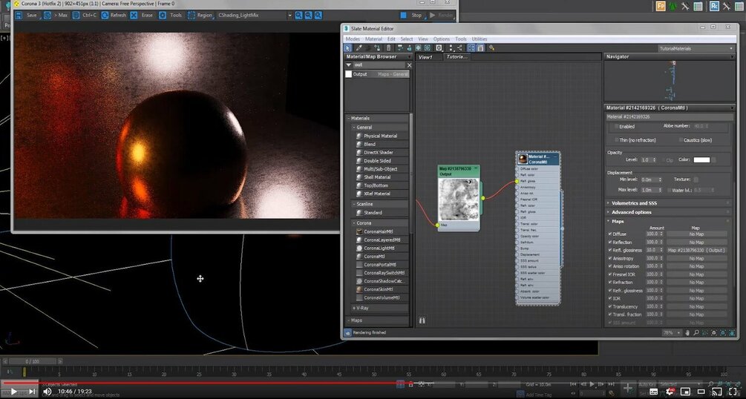The width and height of the screenshot is (746, 399).
Task: Open the TutorialMaterials view dropdown
Action: pyautogui.click(x=696, y=48)
